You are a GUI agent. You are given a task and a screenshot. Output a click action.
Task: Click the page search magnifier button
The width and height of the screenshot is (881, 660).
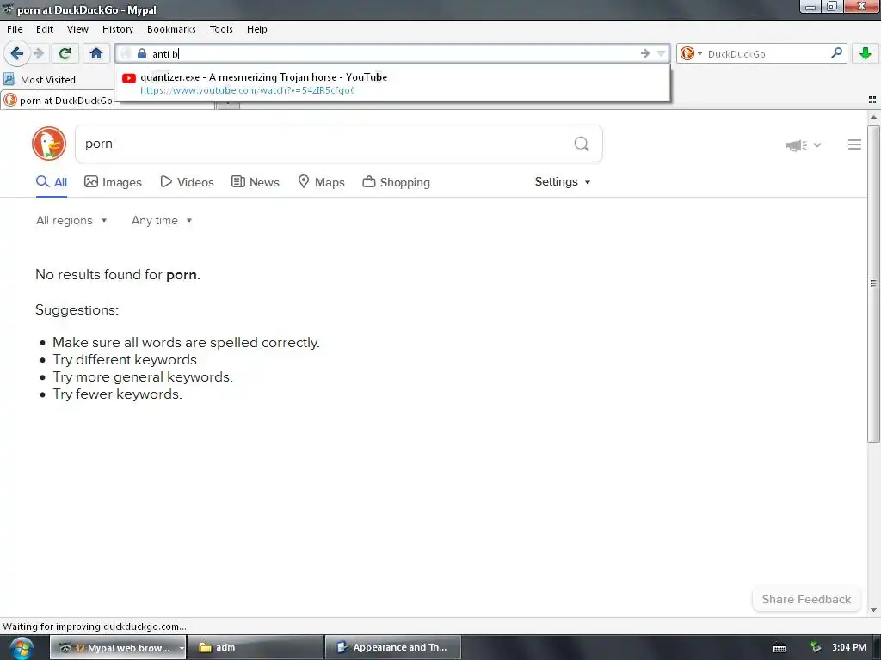point(582,144)
